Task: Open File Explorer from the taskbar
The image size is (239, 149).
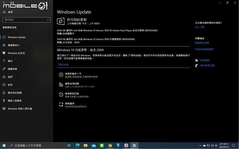Action: 86,145
